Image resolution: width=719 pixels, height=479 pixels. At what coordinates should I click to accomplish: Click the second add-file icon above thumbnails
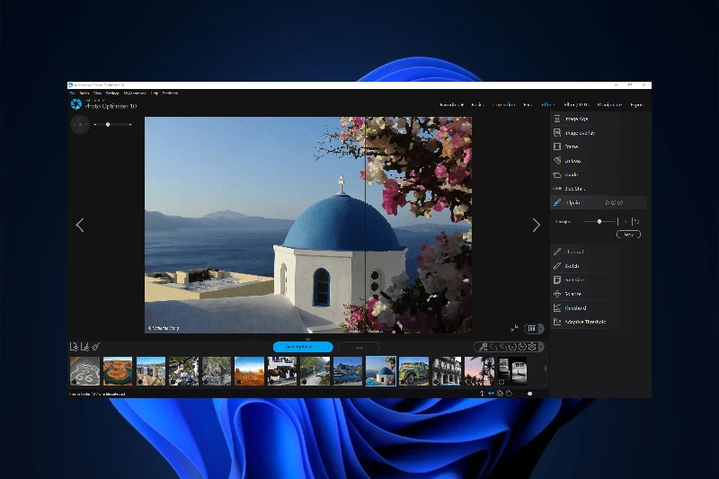(84, 347)
